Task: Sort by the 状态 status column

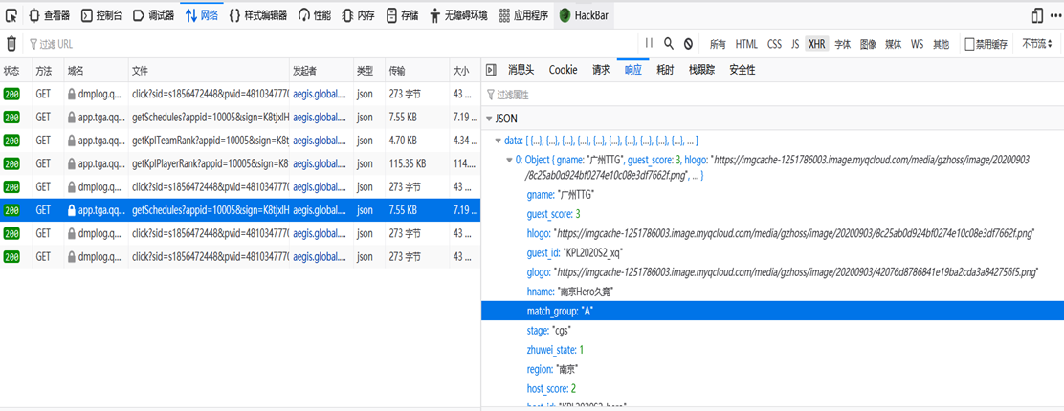Action: point(16,70)
